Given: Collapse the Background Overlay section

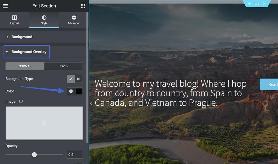Looking at the screenshot, I should pos(26,52).
